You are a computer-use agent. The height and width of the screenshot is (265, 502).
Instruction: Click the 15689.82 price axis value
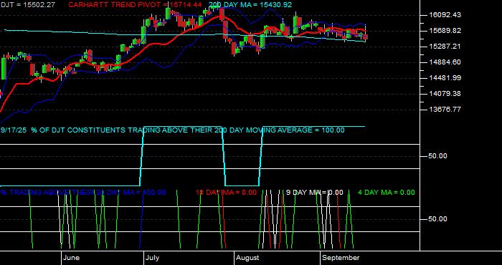445,31
